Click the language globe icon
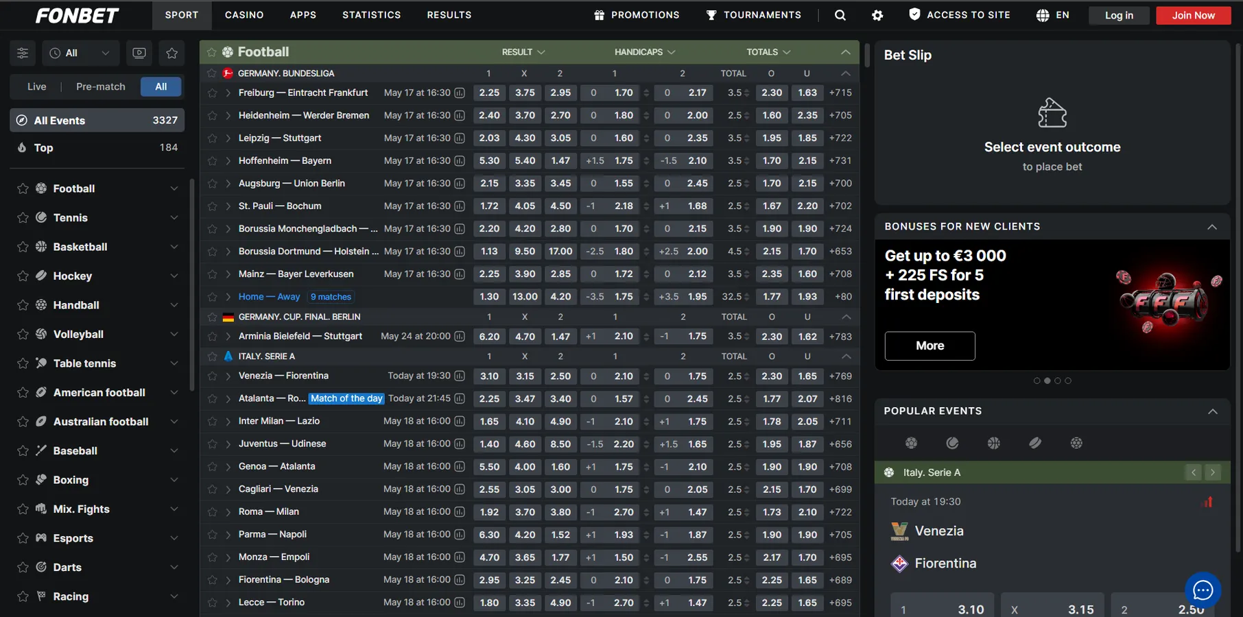Screen dimensions: 1243x617 (1043, 15)
